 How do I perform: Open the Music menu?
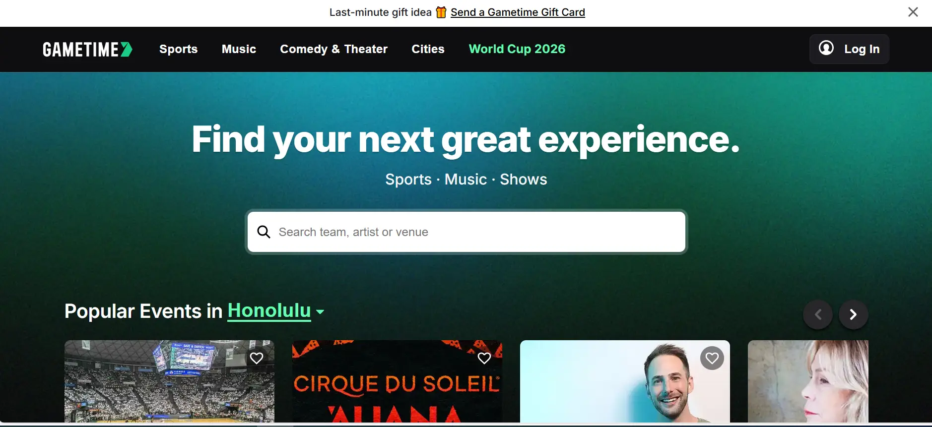[x=239, y=49]
